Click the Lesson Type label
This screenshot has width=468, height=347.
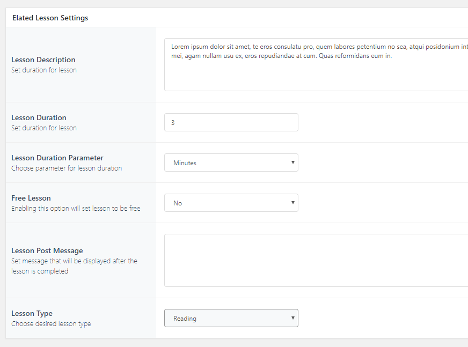tap(32, 313)
